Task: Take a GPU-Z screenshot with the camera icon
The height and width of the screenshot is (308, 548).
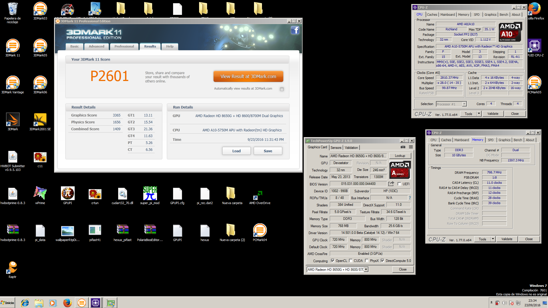Action: coord(403,147)
